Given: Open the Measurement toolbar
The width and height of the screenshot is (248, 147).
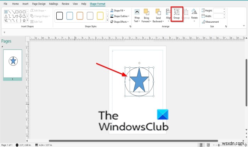Looking at the screenshot, I should (x=210, y=22).
